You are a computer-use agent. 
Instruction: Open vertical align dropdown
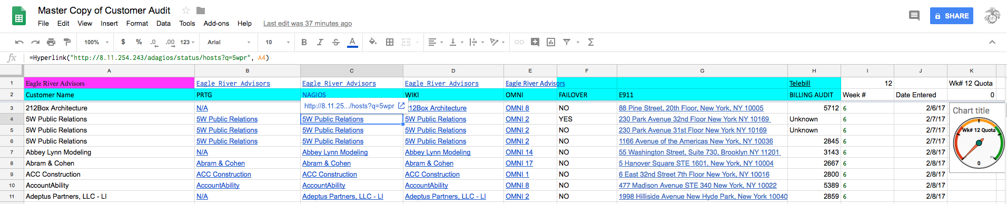456,42
